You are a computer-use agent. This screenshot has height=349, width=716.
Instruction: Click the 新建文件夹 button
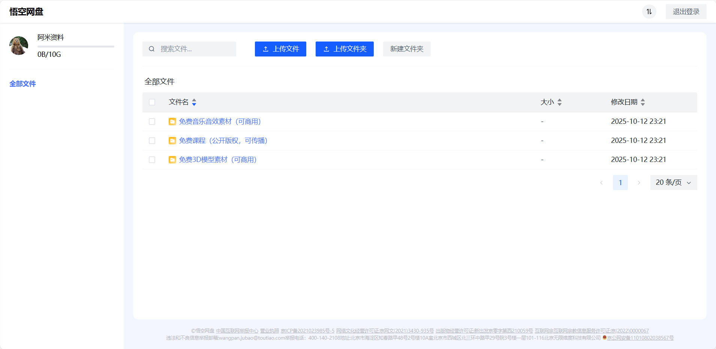[x=406, y=49]
